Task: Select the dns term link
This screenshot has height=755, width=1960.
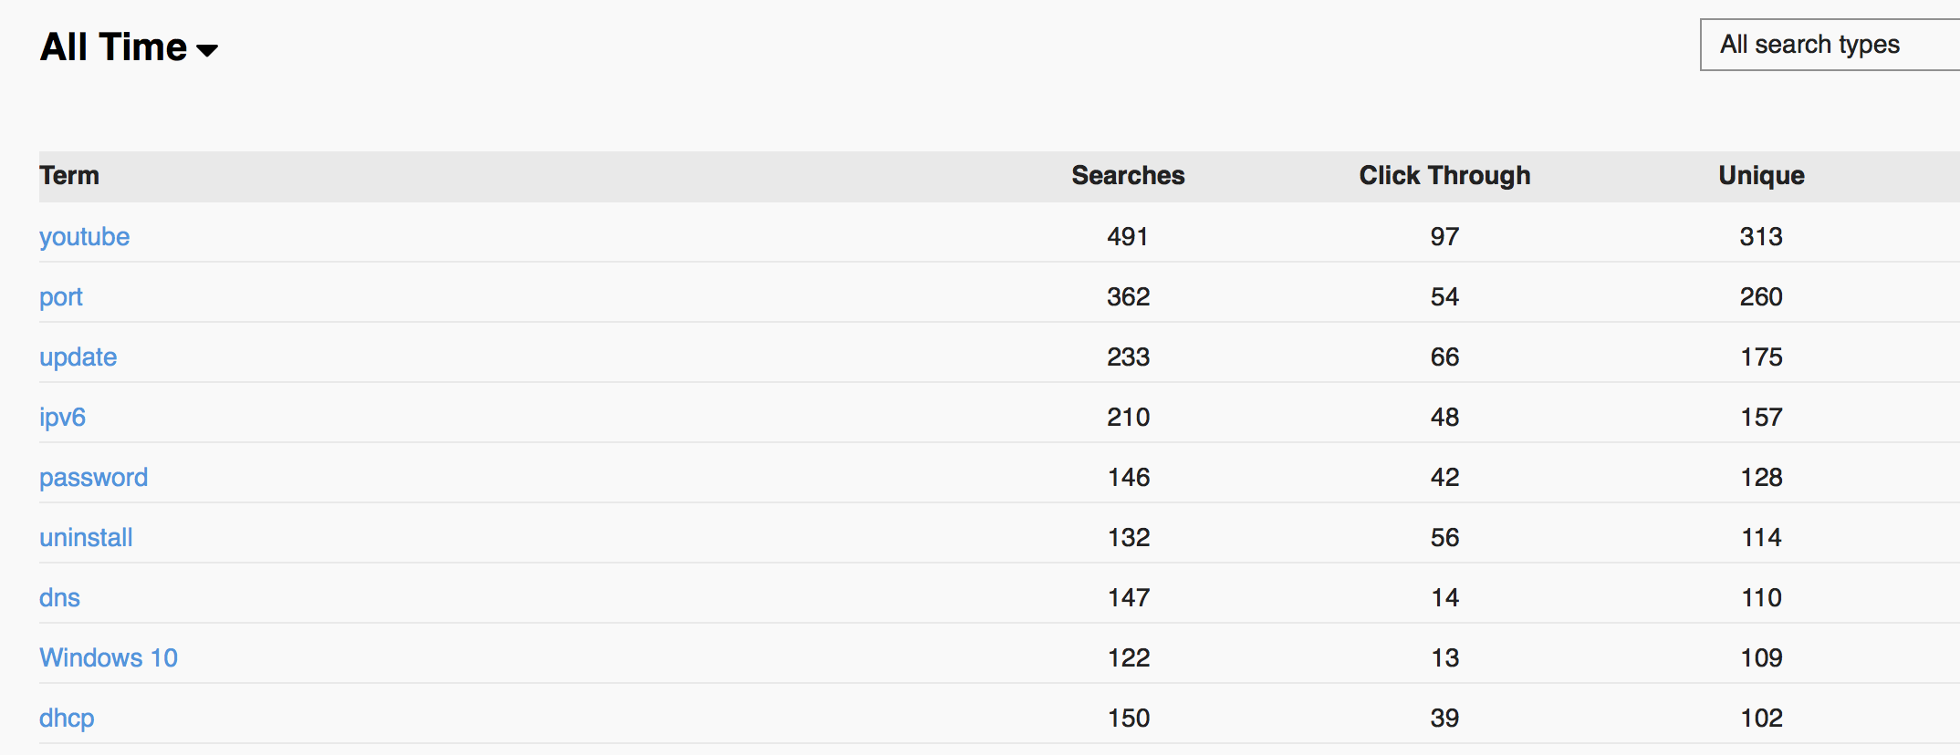Action: click(x=59, y=597)
